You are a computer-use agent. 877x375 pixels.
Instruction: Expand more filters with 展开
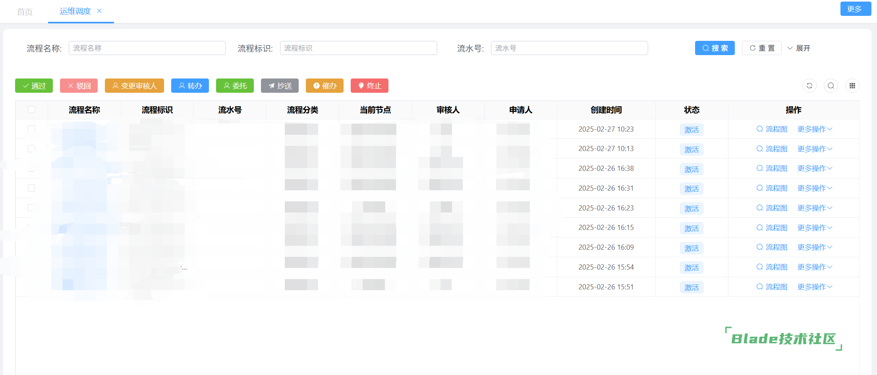tap(799, 48)
